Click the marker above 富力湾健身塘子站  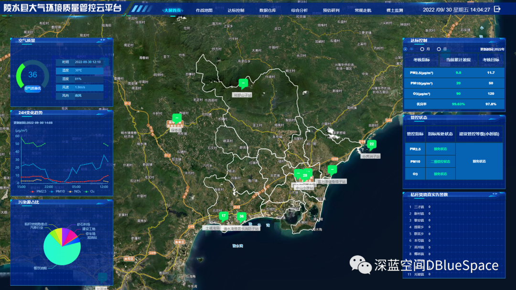coord(333,170)
